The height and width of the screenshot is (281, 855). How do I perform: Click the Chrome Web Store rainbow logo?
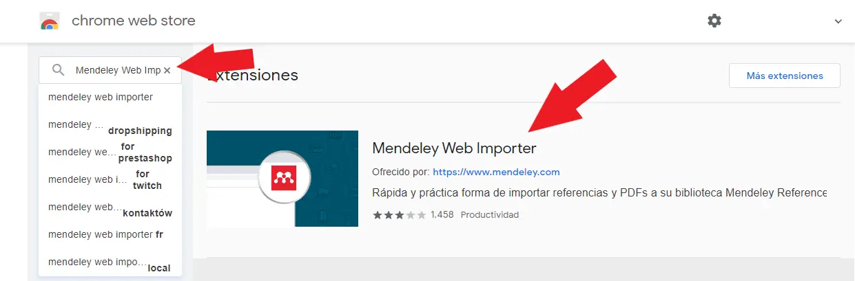(x=50, y=21)
